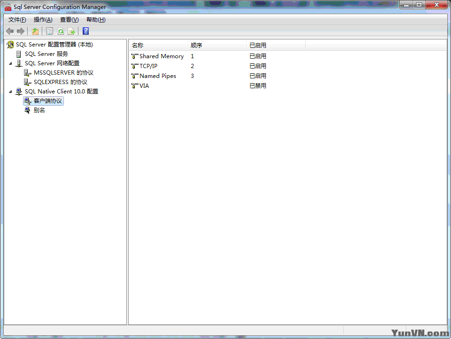Click the app icon in title bar
This screenshot has height=339, width=451.
pyautogui.click(x=8, y=7)
